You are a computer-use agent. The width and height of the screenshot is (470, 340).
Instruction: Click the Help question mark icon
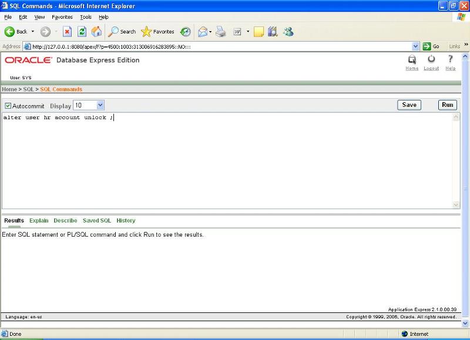coord(450,59)
